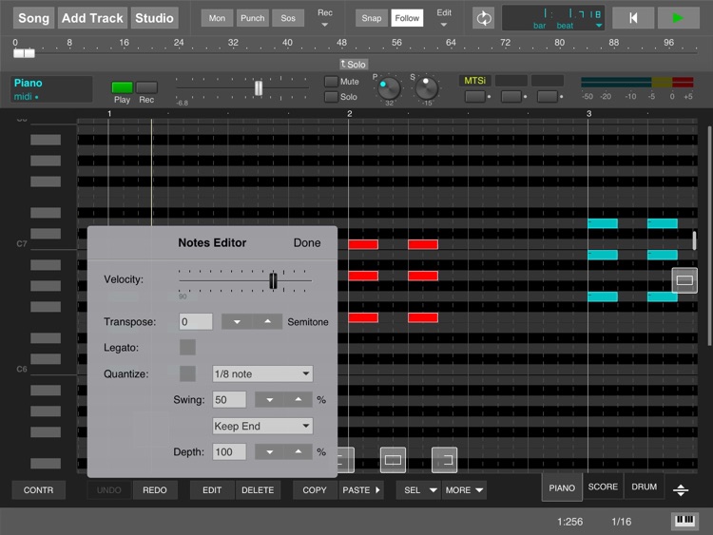
Task: Open the Song menu
Action: tap(33, 18)
